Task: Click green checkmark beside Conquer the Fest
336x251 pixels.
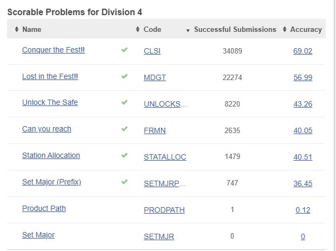Action: (x=125, y=50)
